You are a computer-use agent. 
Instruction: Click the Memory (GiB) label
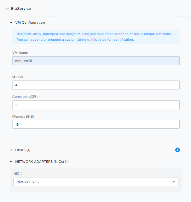pos(23,116)
